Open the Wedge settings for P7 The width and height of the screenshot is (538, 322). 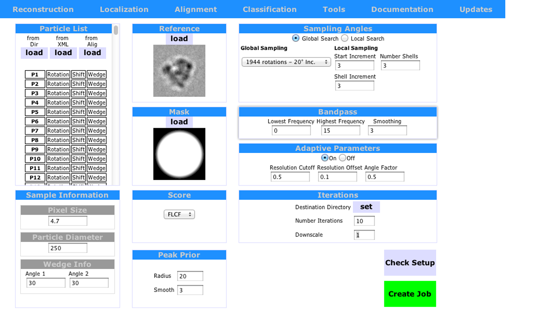tap(96, 131)
